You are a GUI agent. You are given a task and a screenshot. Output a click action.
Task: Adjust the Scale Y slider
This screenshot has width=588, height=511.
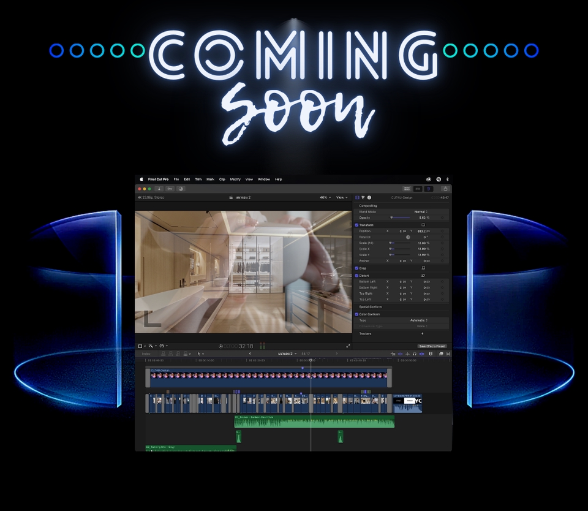pyautogui.click(x=399, y=255)
